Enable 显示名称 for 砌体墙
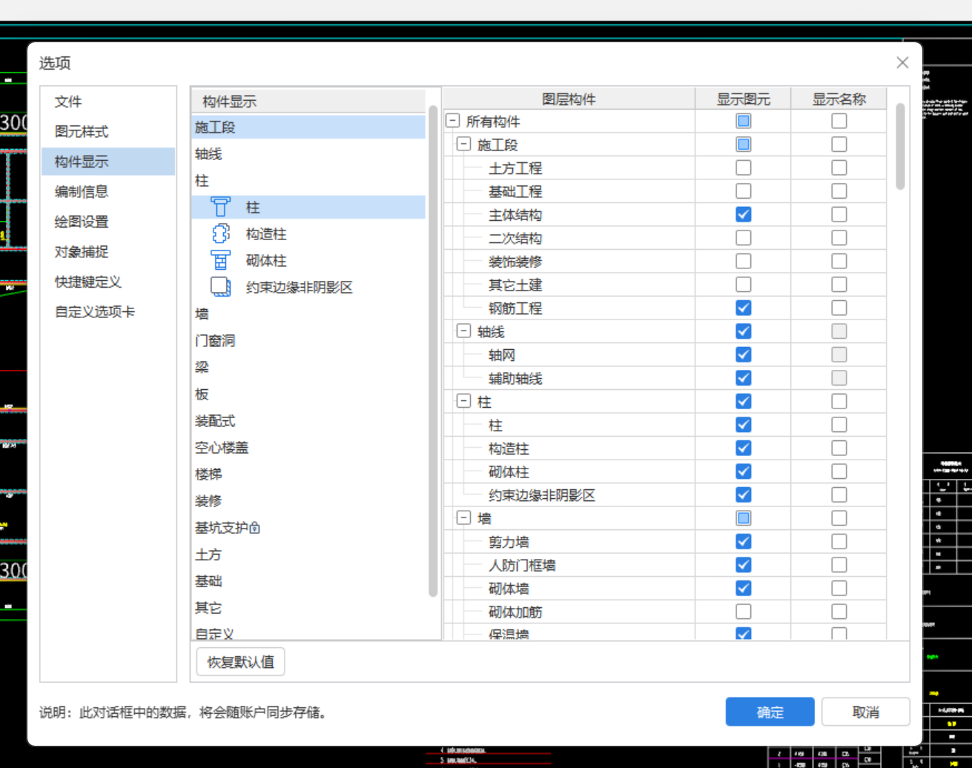972x768 pixels. click(x=839, y=588)
